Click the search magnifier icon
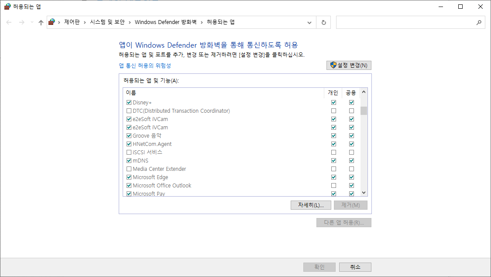 (x=479, y=23)
